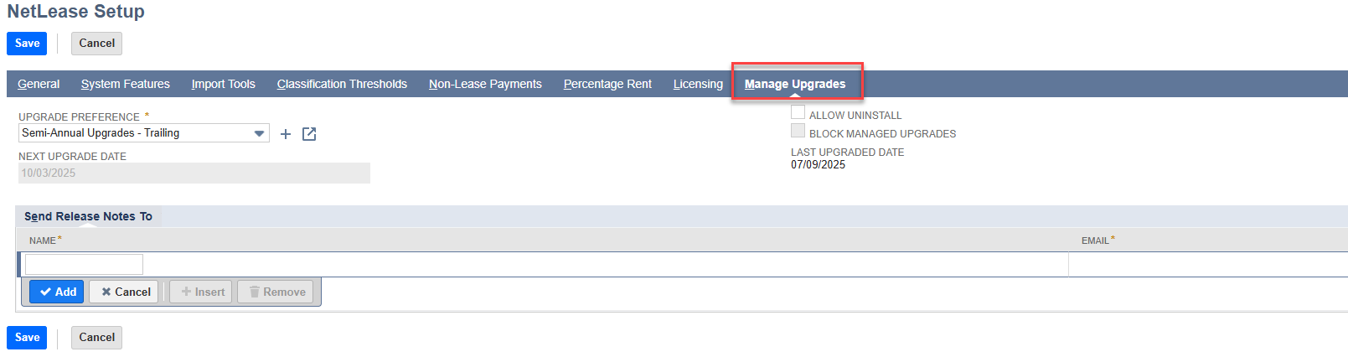Open the Upgrade Preference record in new window
Screen dimensions: 1348x357
(309, 134)
